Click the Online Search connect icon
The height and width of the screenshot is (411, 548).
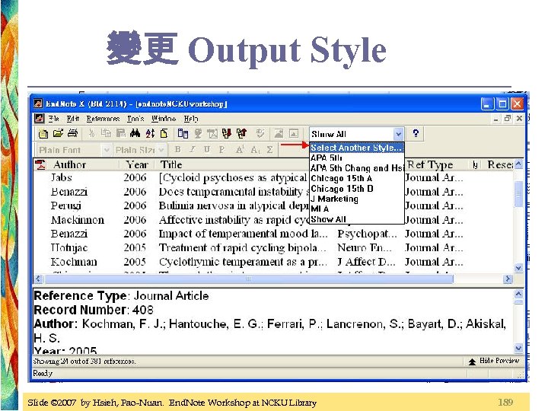click(x=183, y=133)
